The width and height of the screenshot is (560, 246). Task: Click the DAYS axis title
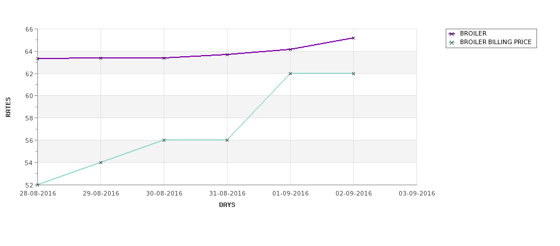pos(227,205)
